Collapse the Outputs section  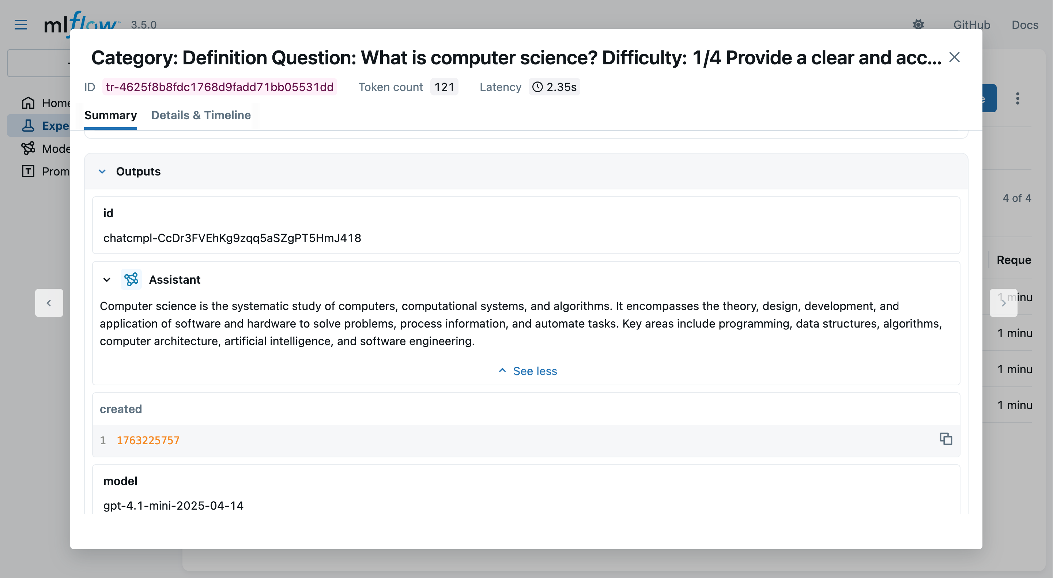(102, 172)
